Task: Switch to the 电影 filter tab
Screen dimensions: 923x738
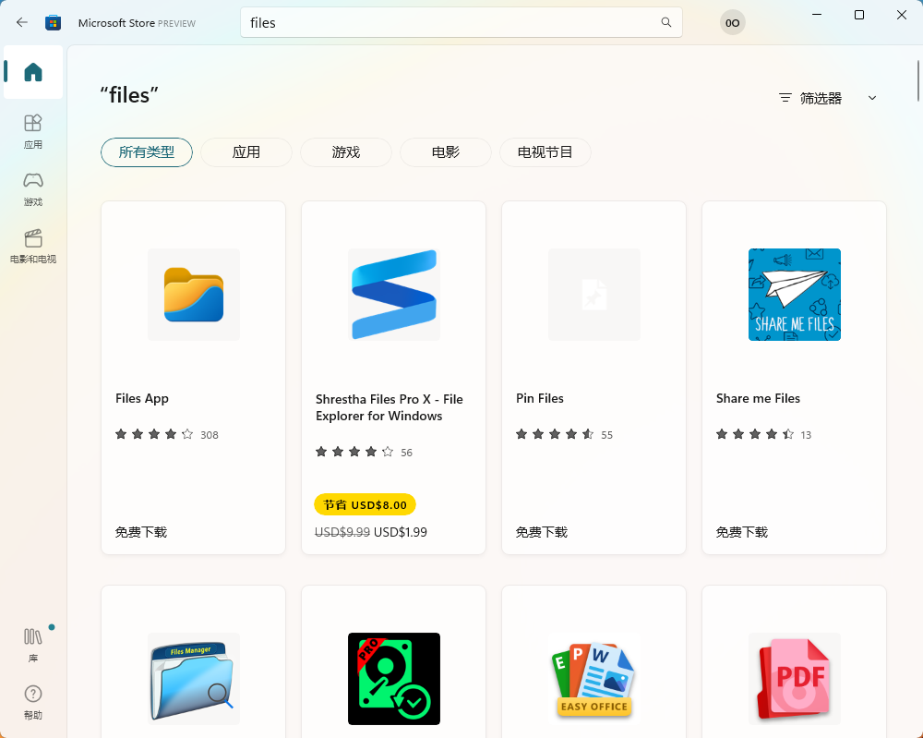Action: point(445,152)
